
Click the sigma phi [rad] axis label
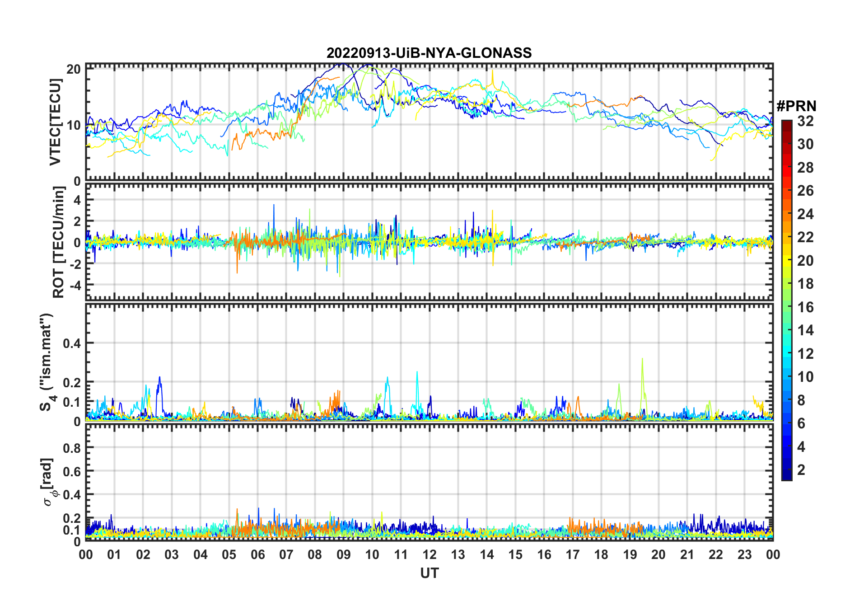[49, 482]
